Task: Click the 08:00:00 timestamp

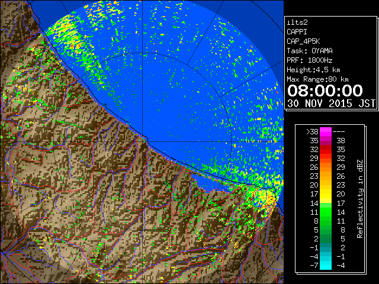Action: 325,91
